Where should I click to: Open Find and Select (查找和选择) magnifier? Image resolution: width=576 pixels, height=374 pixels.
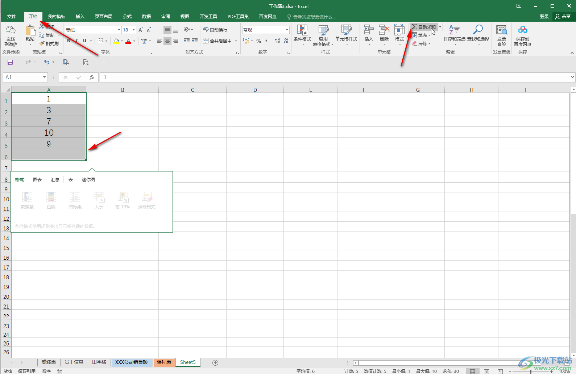click(478, 35)
